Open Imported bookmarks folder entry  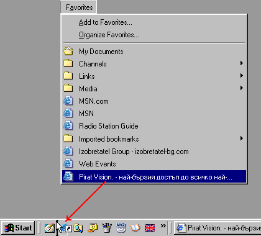click(154, 139)
